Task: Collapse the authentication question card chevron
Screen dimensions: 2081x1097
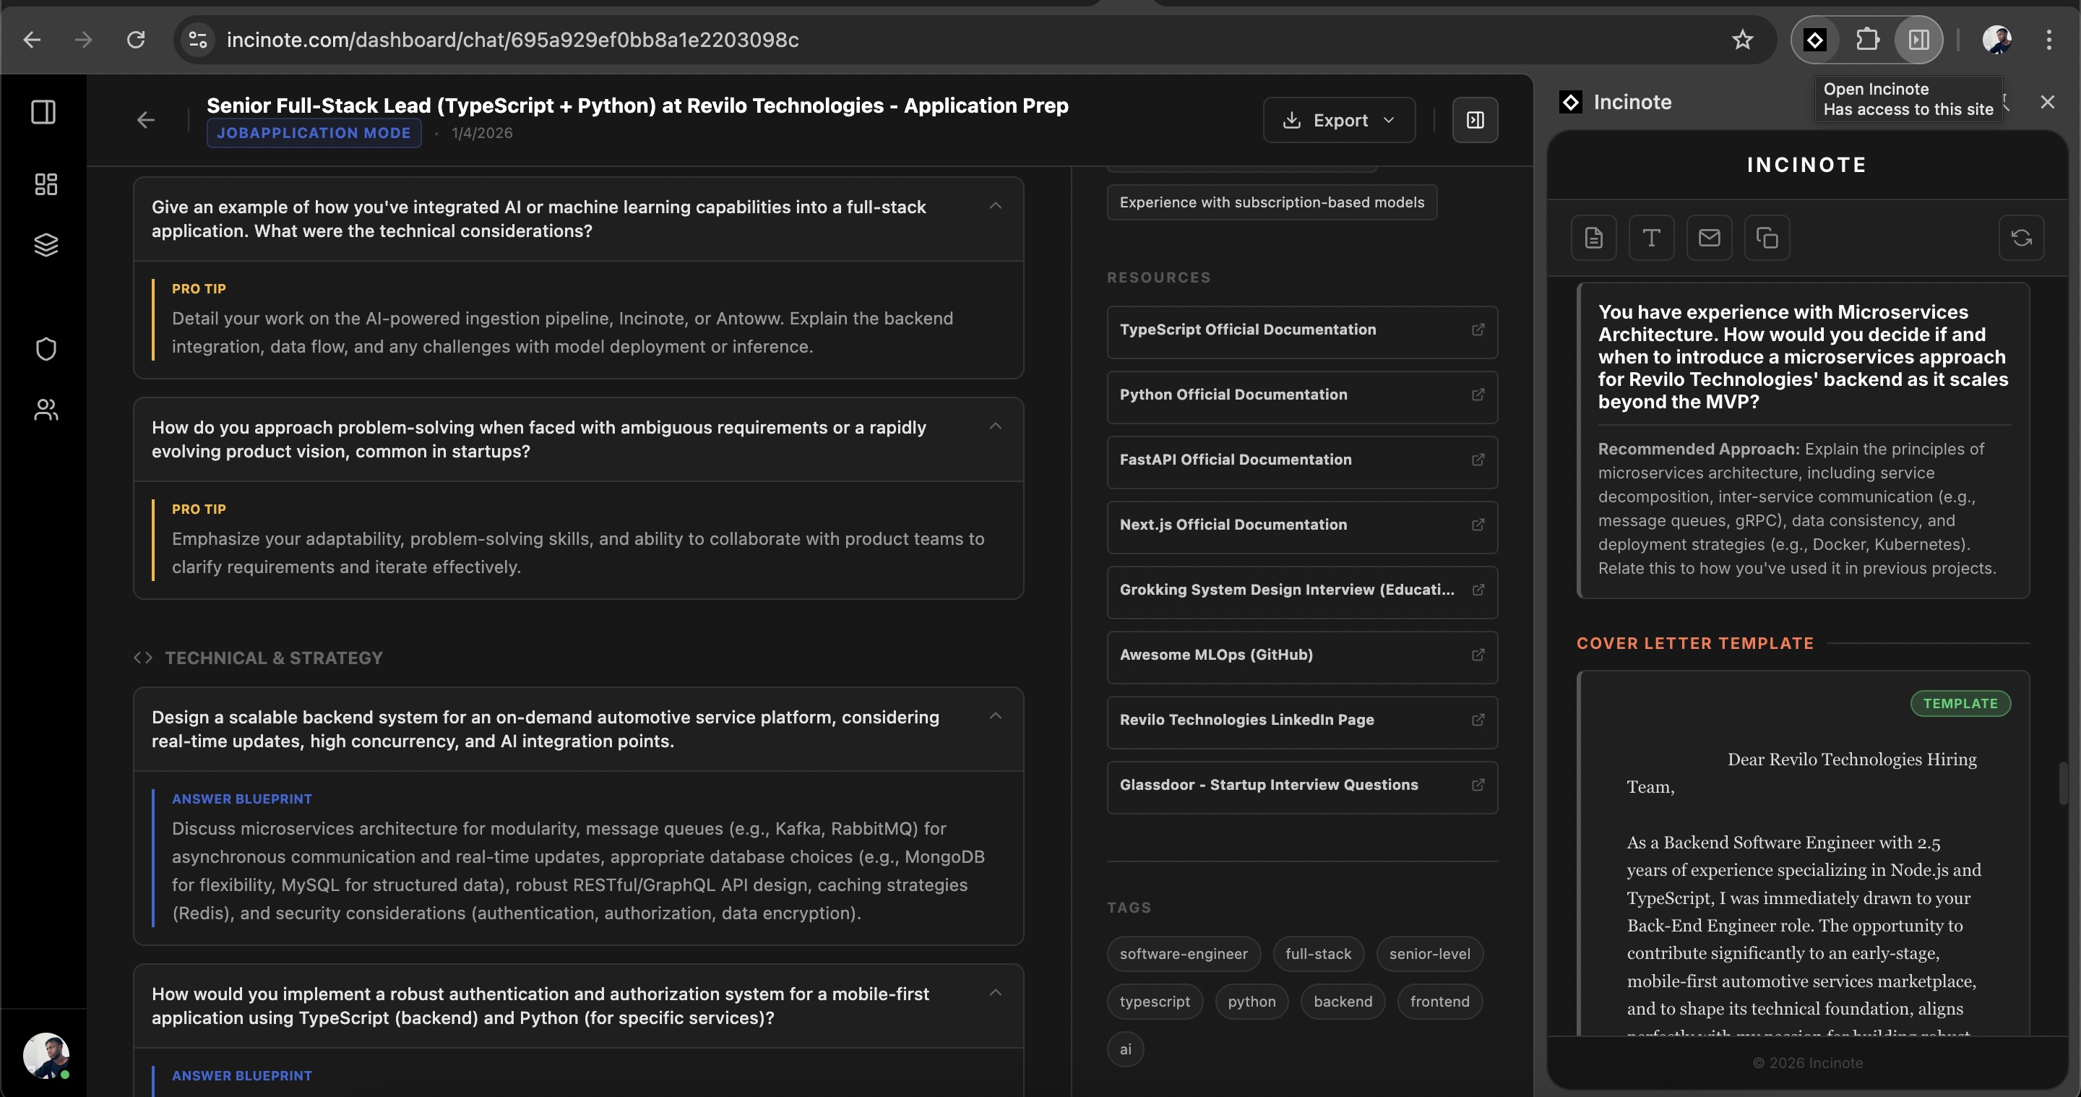Action: click(994, 992)
